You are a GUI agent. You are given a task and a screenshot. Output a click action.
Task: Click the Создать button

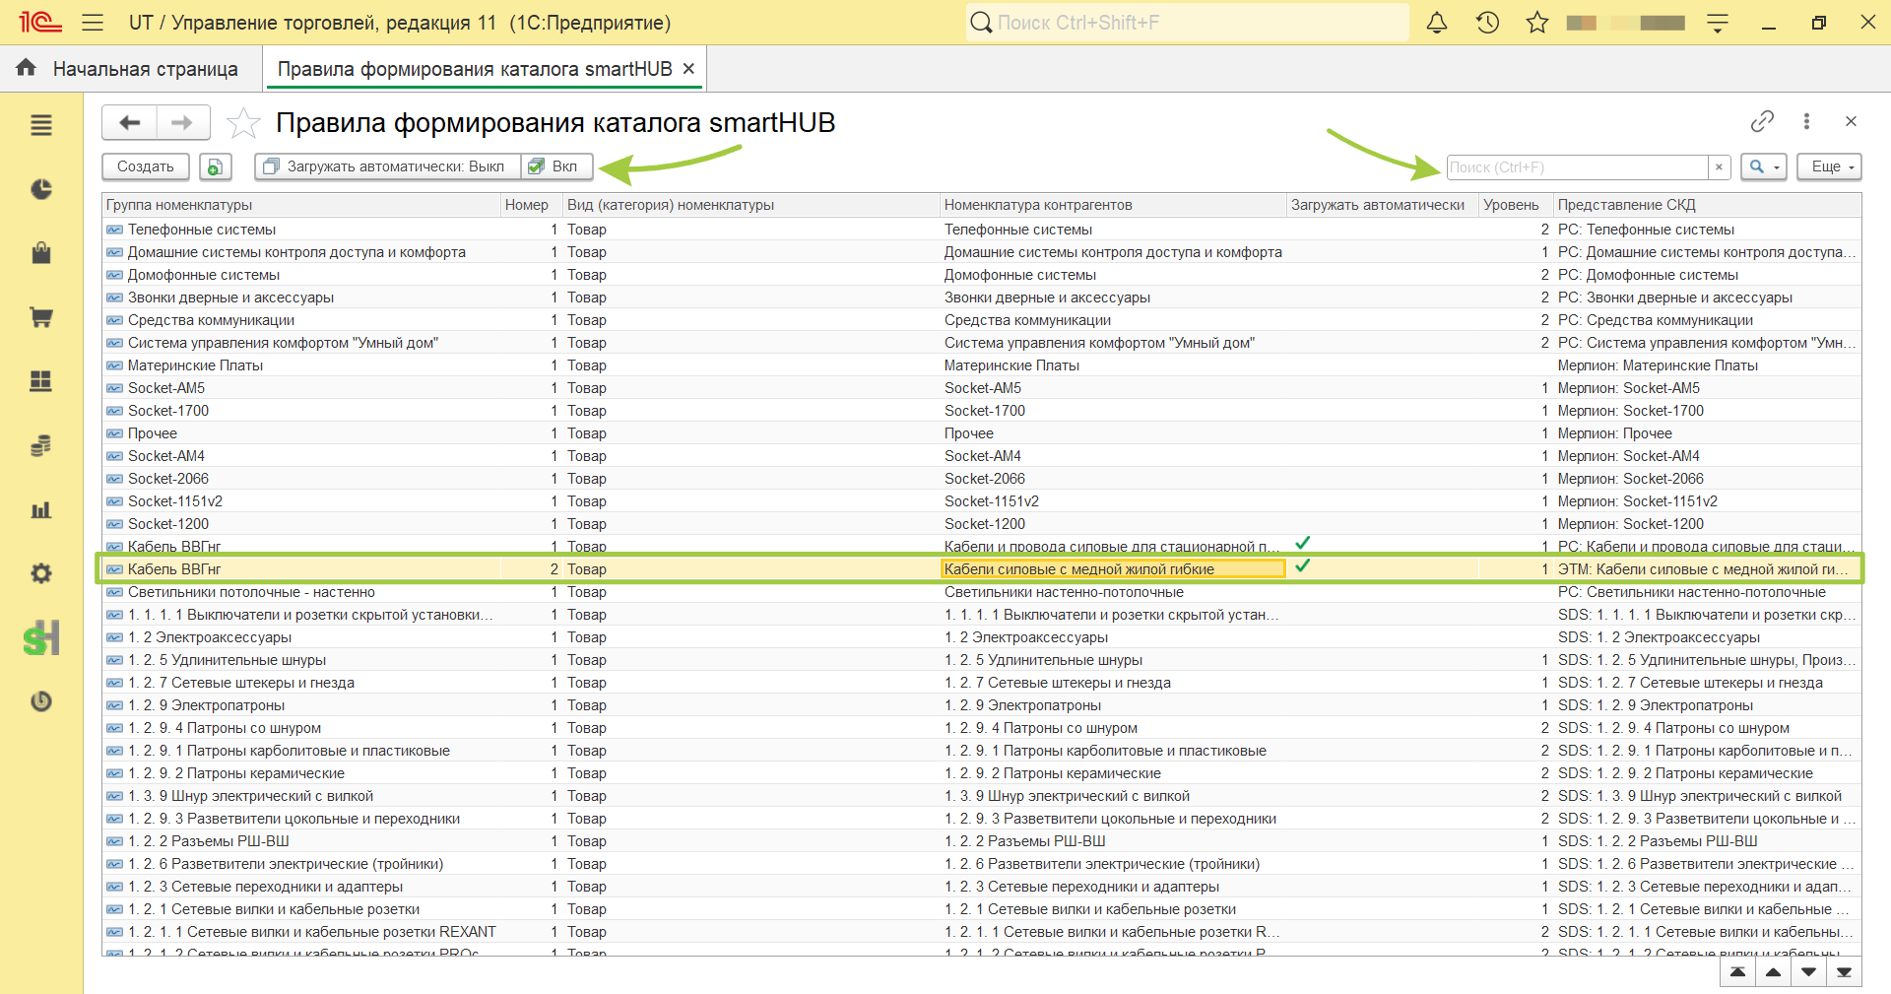click(146, 166)
